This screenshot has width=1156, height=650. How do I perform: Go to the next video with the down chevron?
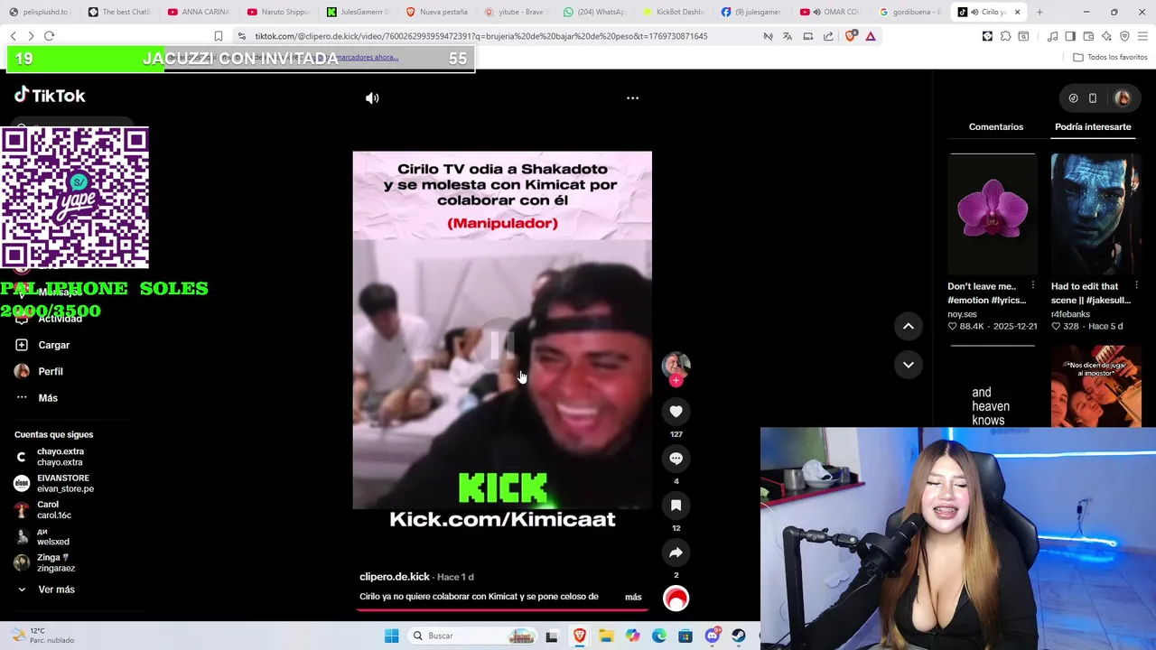pyautogui.click(x=909, y=365)
